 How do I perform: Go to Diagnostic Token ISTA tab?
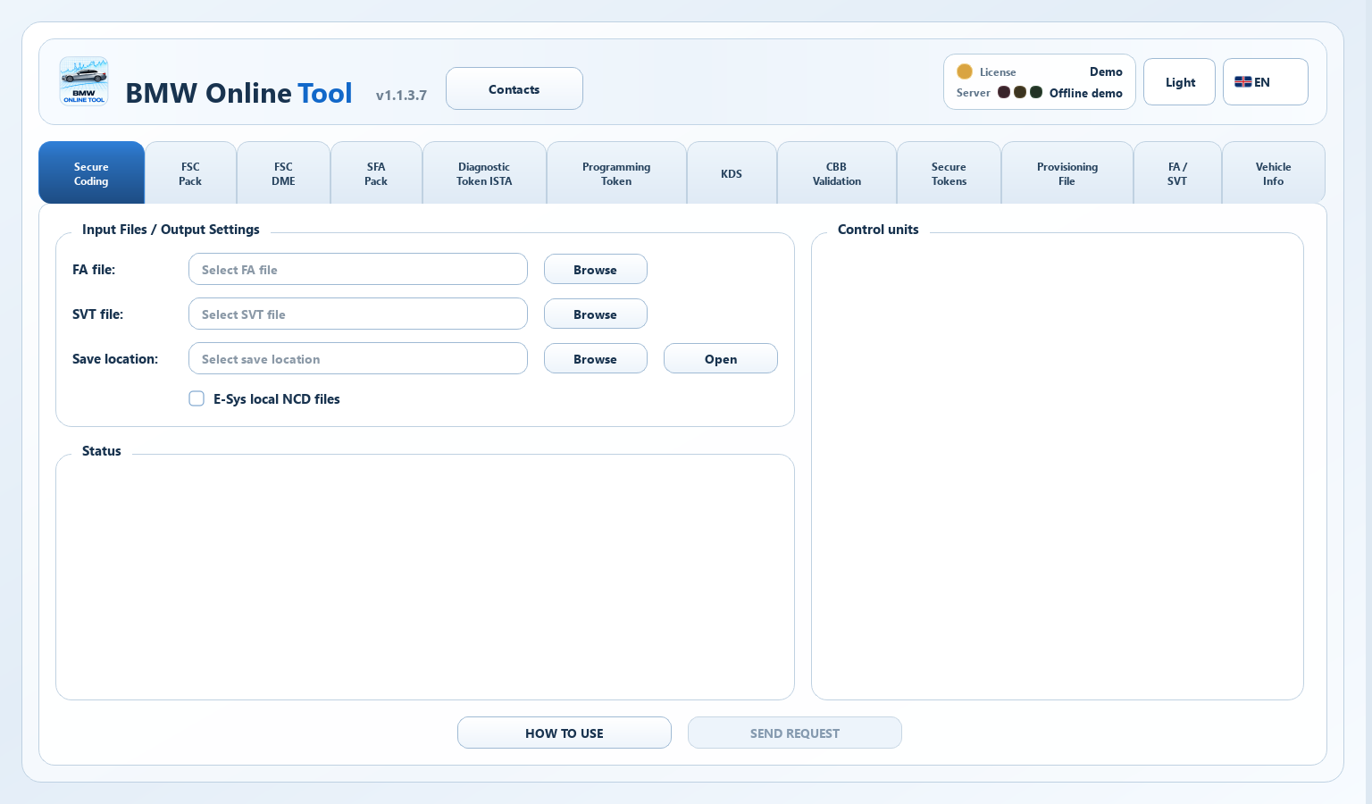484,173
